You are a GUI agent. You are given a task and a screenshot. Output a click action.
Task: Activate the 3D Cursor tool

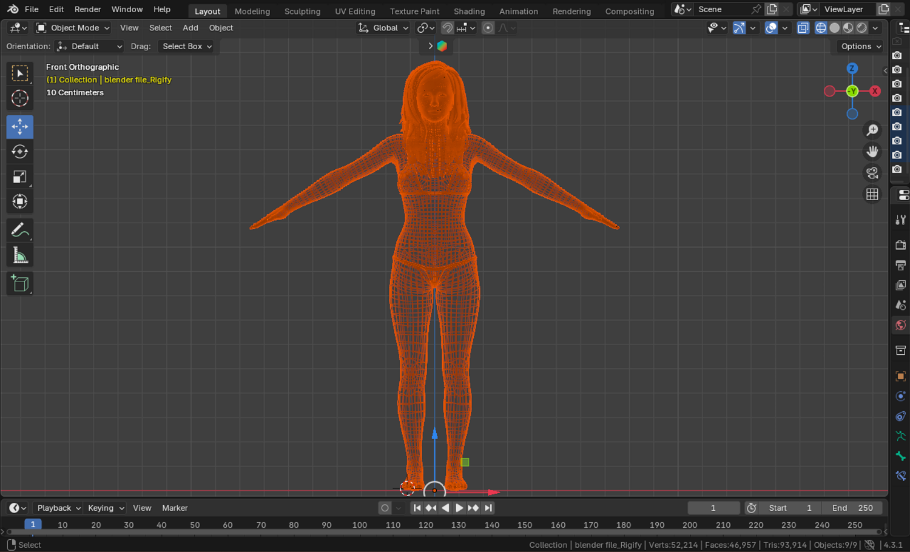(20, 98)
